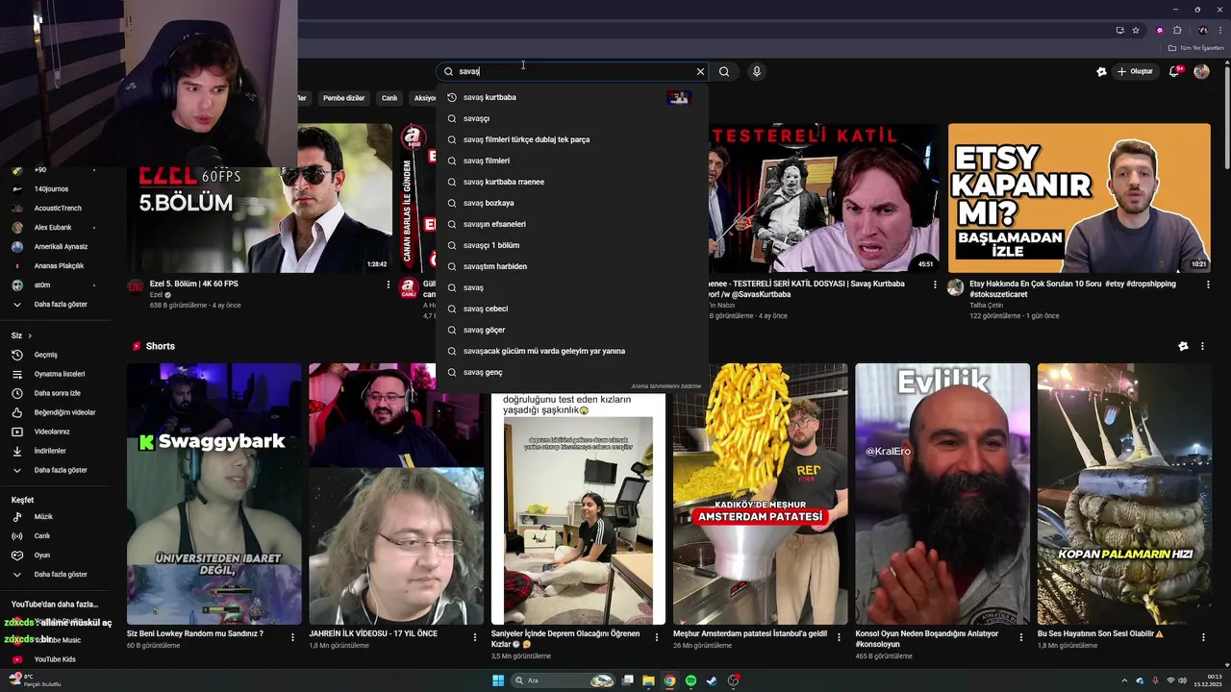Bookmark this page with the star icon
The image size is (1231, 692).
click(x=1136, y=31)
